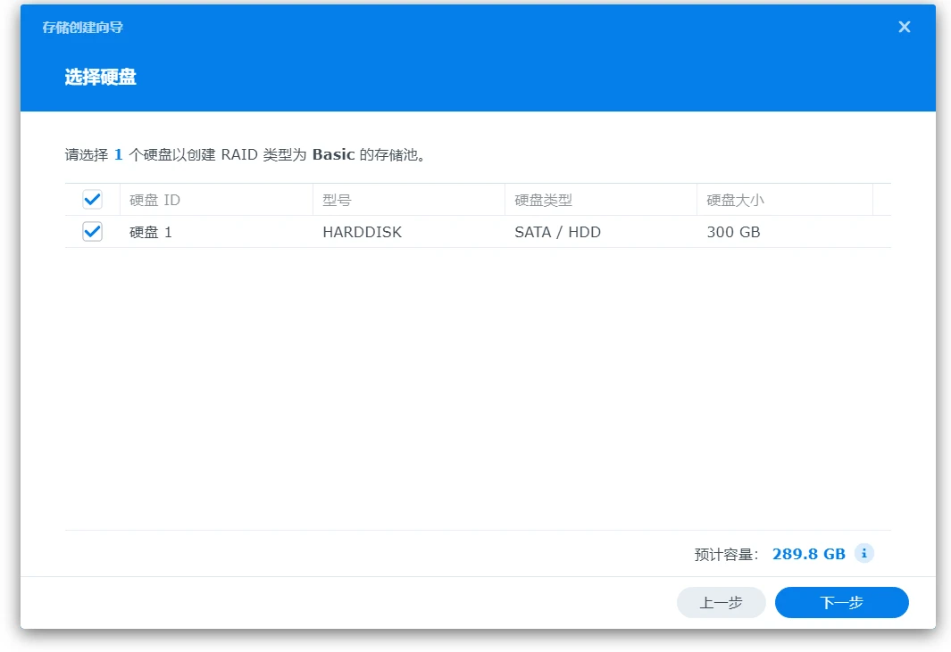
Task: Click the 预计容量 label
Action: pyautogui.click(x=726, y=554)
